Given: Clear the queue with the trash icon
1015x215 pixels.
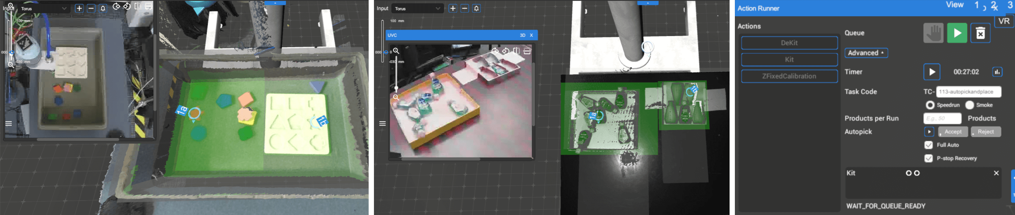Looking at the screenshot, I should tap(980, 33).
